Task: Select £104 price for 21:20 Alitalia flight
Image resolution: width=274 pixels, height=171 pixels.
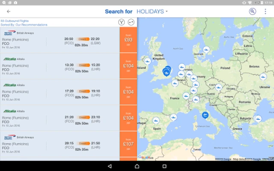Action: (x=128, y=118)
